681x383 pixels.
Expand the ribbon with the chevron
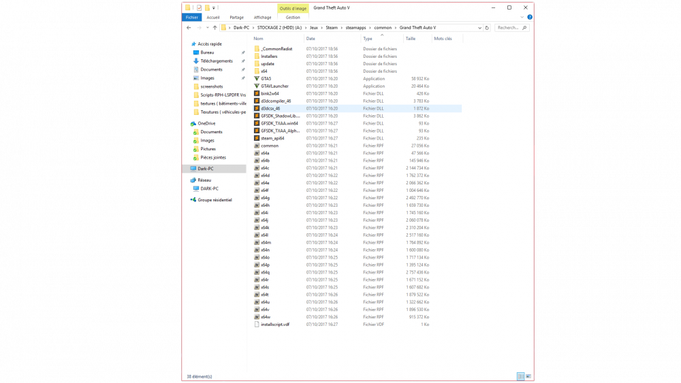522,18
